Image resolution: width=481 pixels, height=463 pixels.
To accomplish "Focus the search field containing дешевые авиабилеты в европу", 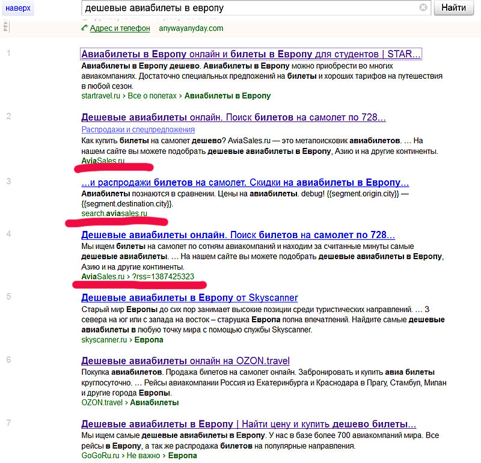I will (250, 8).
